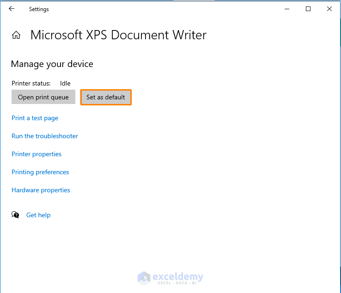
Task: Open Hardware properties
Action: coord(41,190)
